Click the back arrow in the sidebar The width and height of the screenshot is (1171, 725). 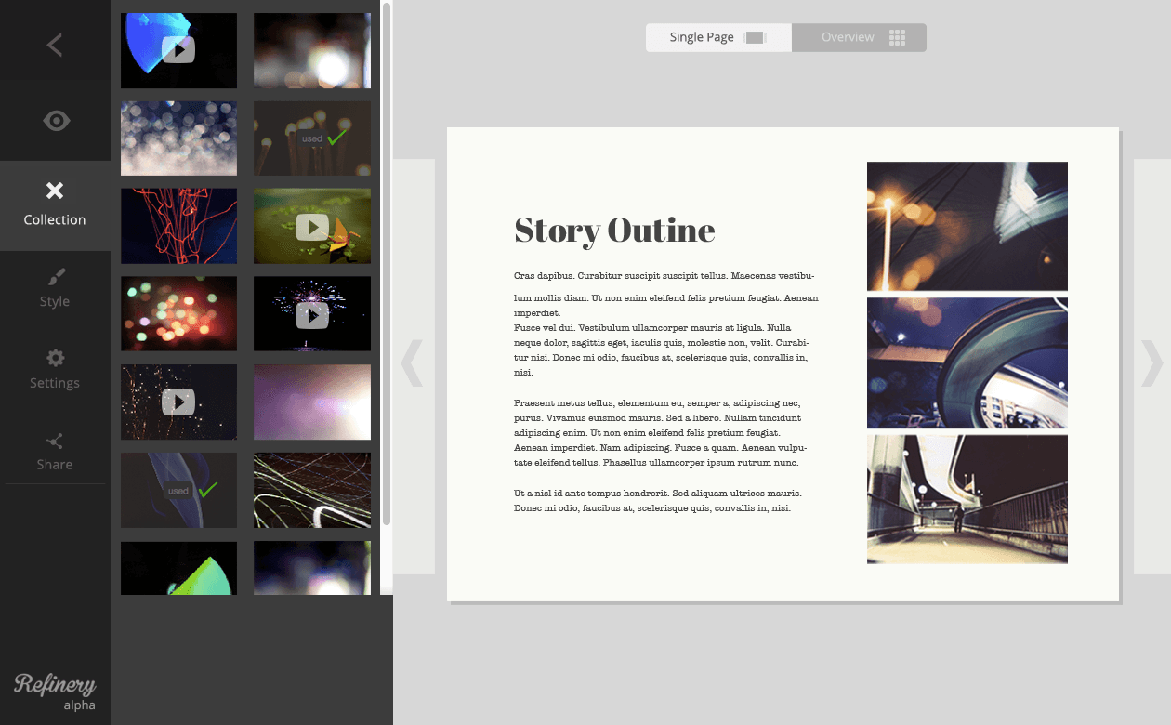[55, 45]
